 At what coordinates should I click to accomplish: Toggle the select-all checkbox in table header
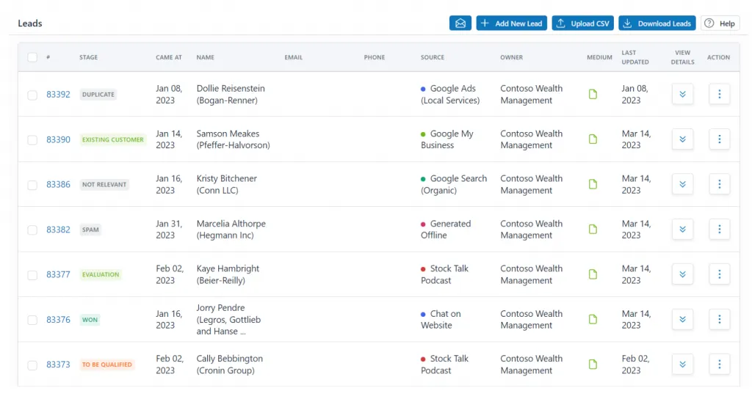click(x=32, y=57)
